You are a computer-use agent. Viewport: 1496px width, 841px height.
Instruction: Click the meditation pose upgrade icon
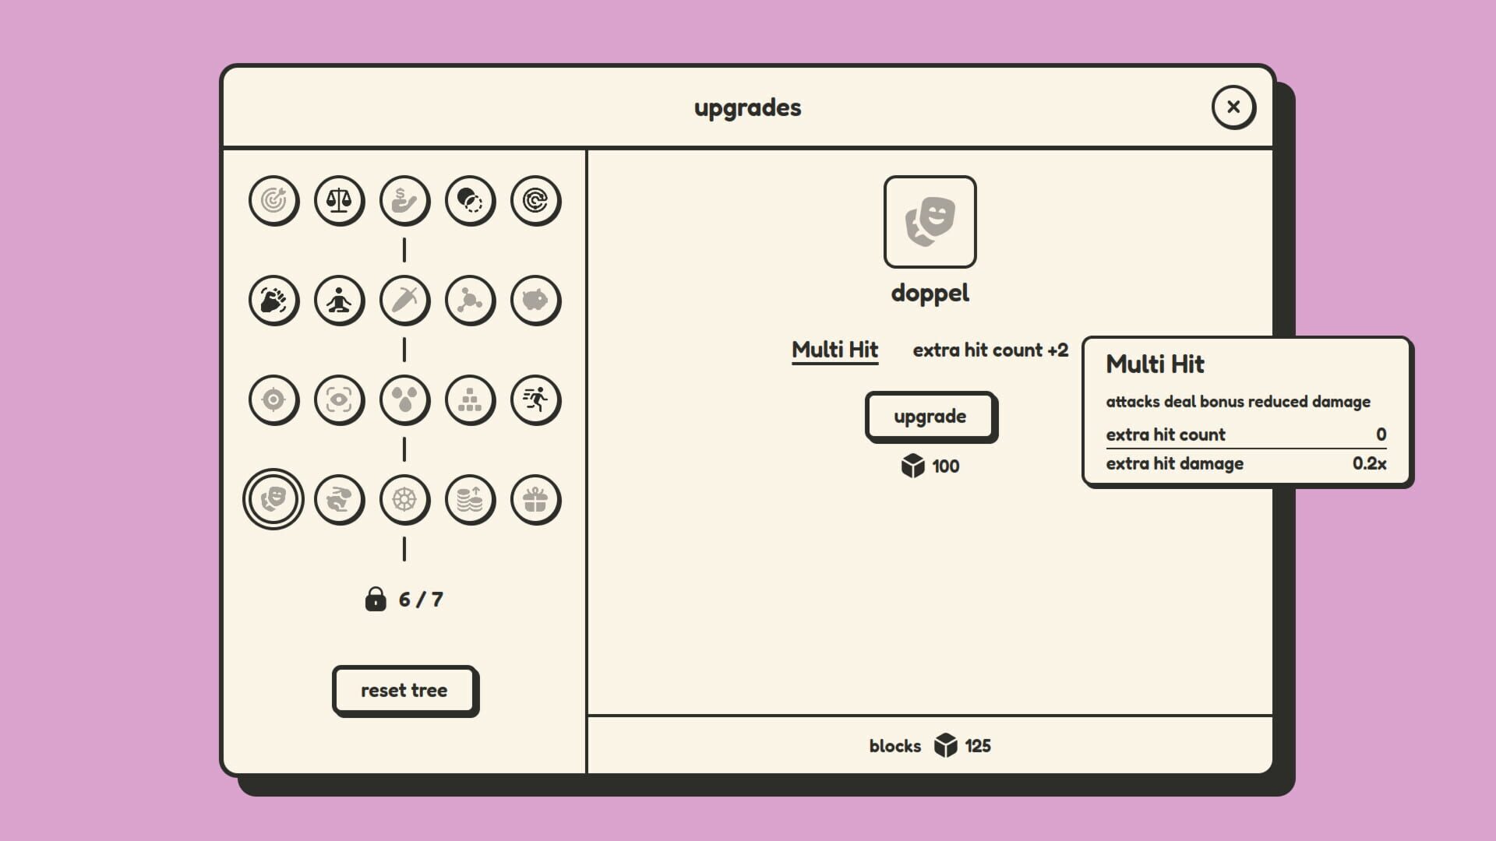[339, 301]
